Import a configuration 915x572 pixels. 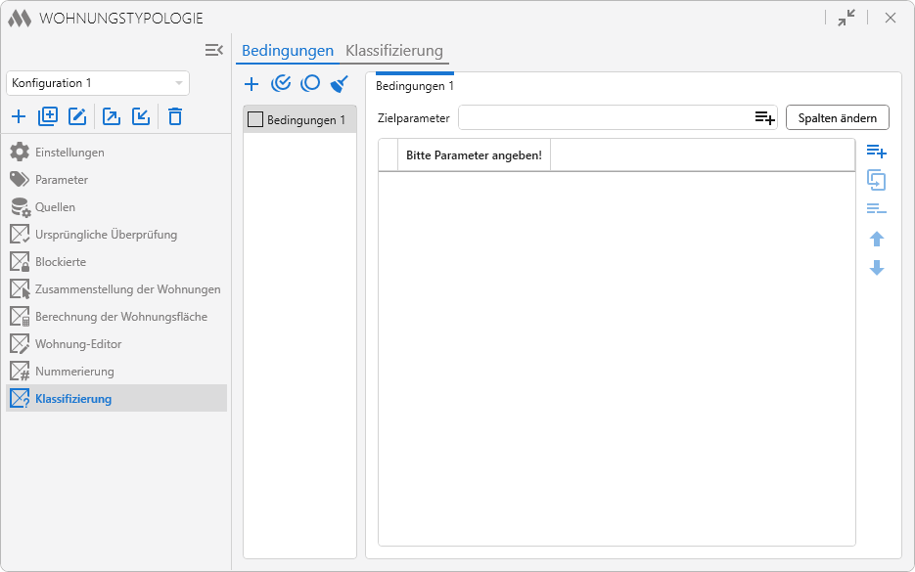[141, 116]
